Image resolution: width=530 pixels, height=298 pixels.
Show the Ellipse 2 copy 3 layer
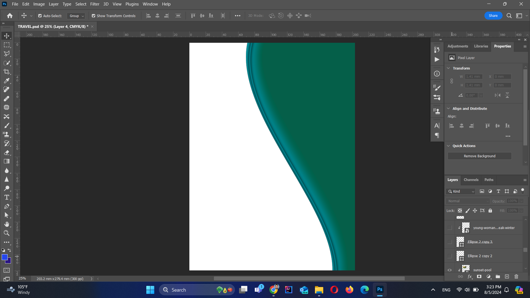coord(450,242)
